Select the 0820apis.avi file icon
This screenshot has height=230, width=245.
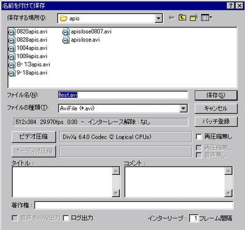point(12,32)
